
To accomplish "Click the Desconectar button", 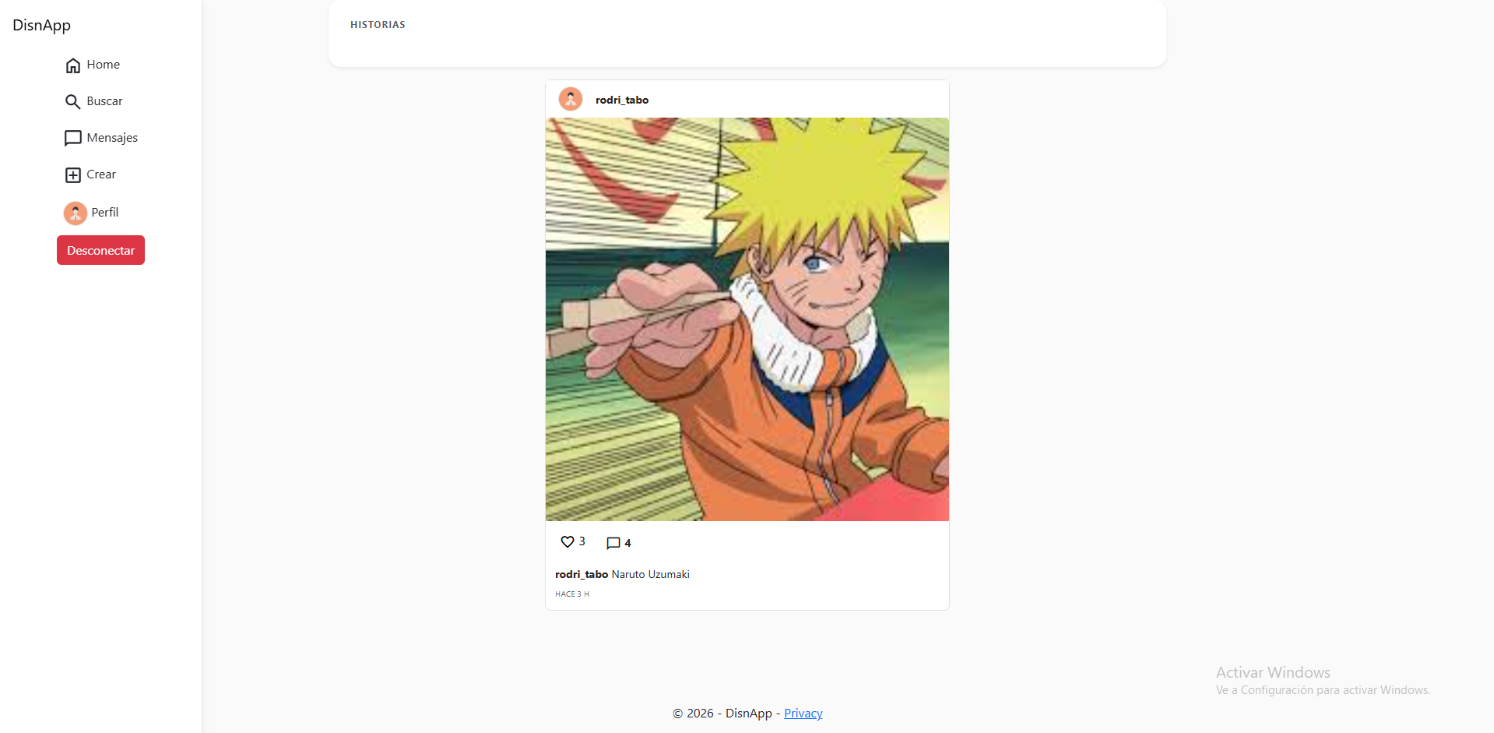I will (100, 250).
